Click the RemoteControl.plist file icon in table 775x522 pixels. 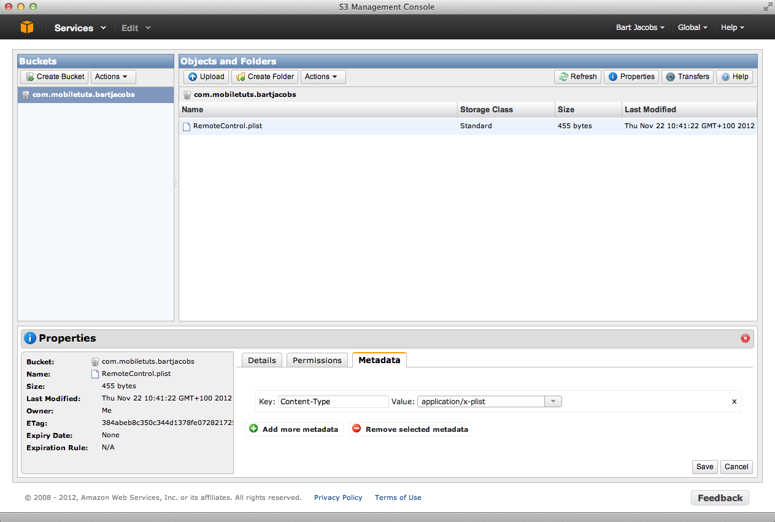[187, 126]
